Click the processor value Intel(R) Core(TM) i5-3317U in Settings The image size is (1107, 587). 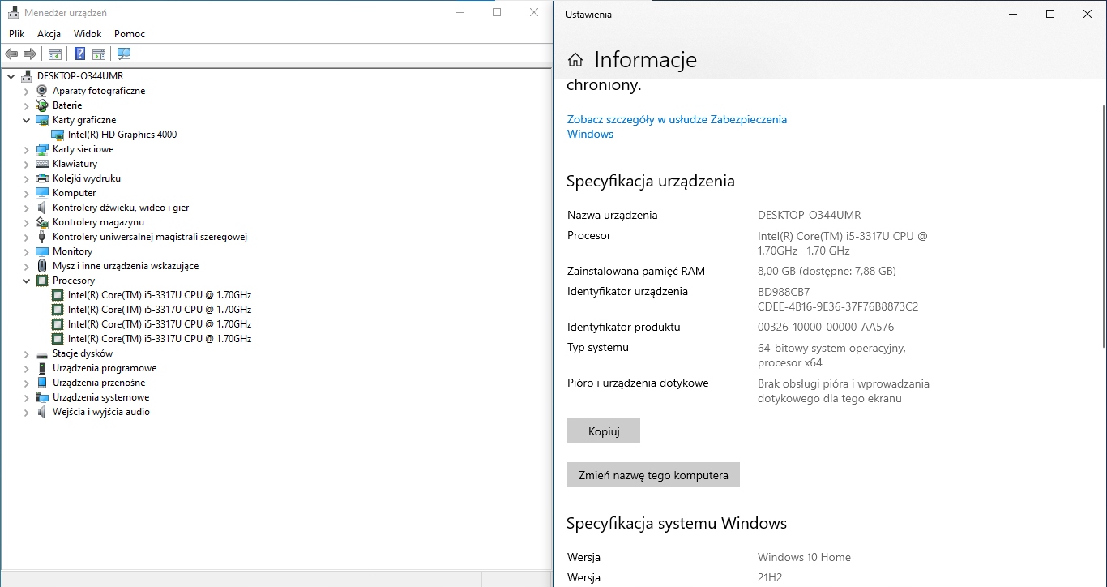tap(842, 243)
